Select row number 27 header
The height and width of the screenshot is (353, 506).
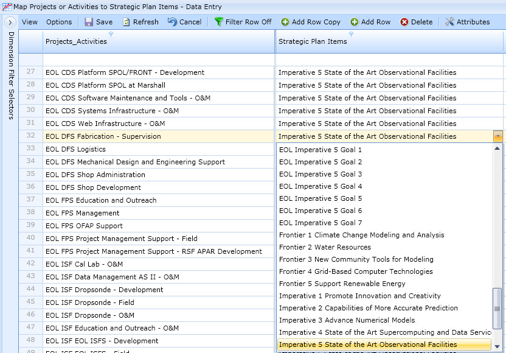coord(30,72)
